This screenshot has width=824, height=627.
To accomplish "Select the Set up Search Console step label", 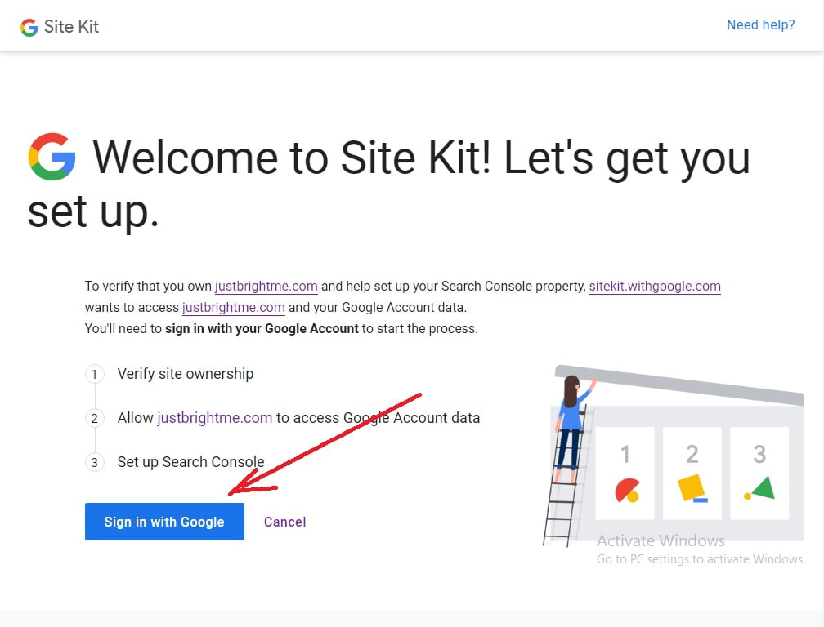I will click(190, 462).
